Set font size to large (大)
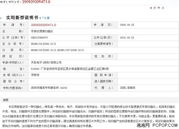Image resolution: width=179 pixels, height=129 pixels. (x=155, y=8)
